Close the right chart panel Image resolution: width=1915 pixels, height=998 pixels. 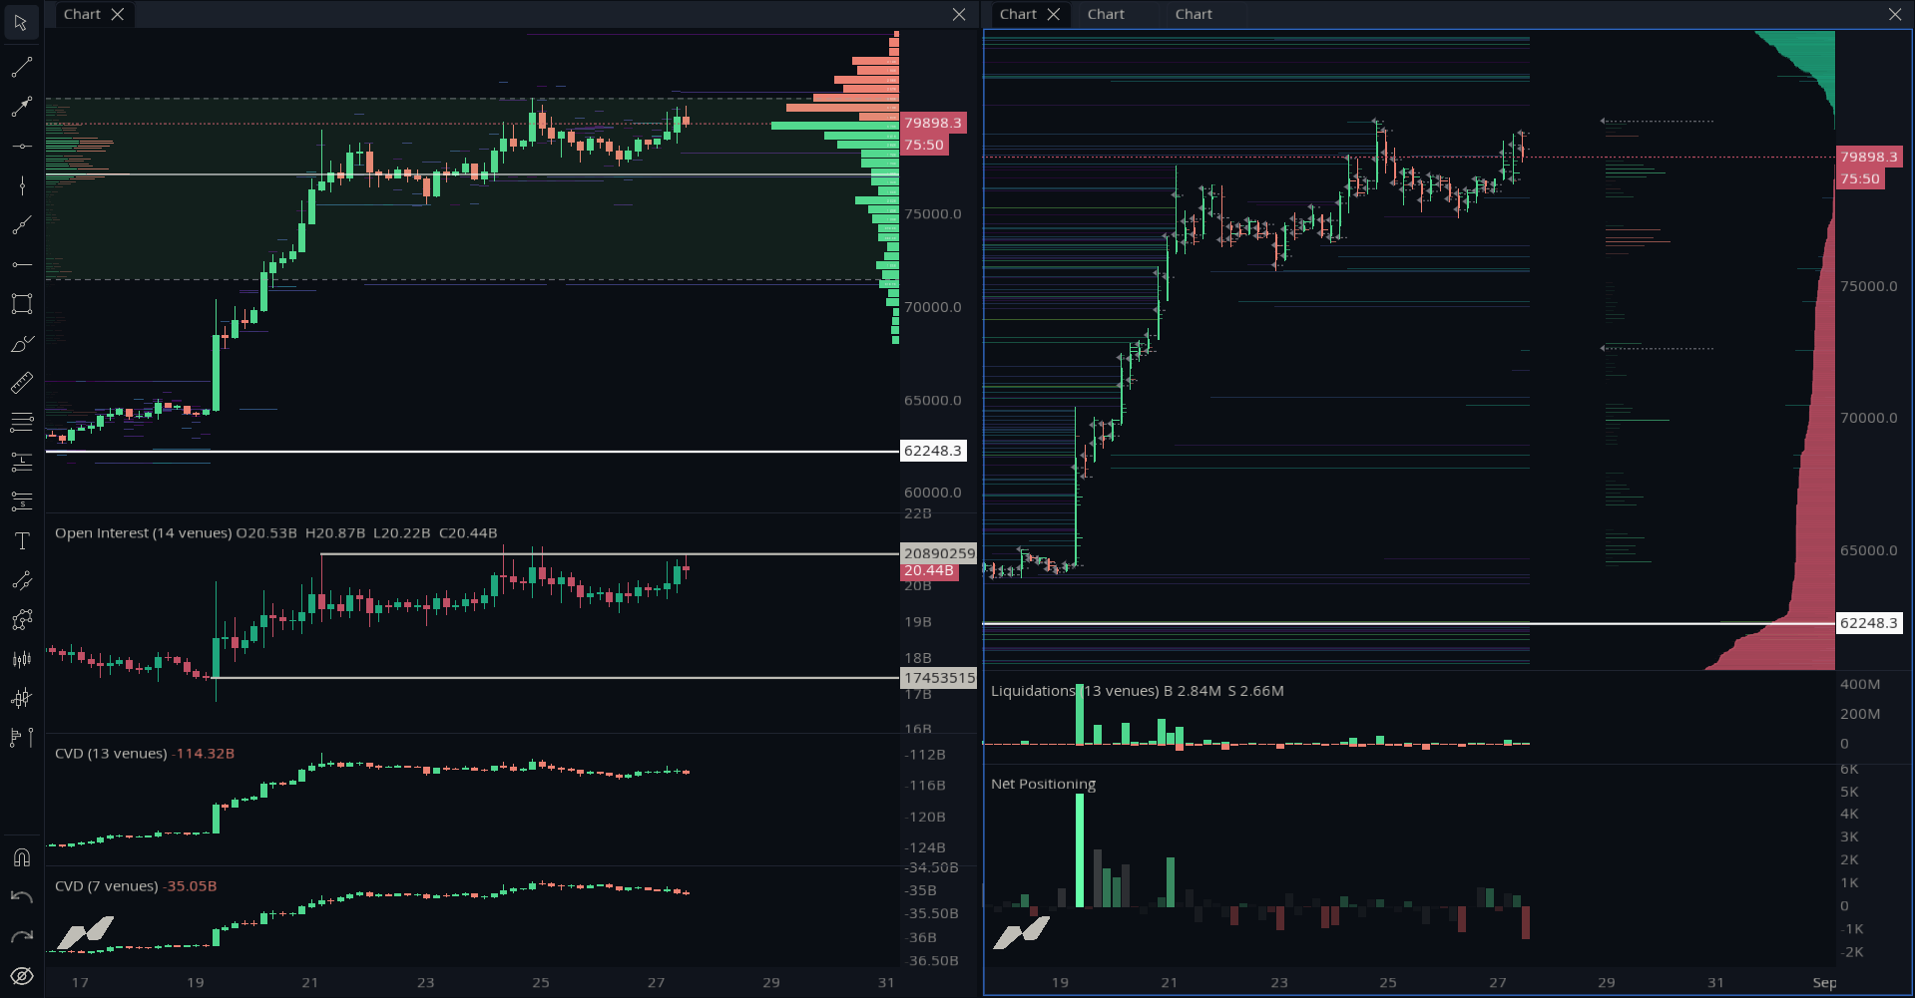point(1895,14)
